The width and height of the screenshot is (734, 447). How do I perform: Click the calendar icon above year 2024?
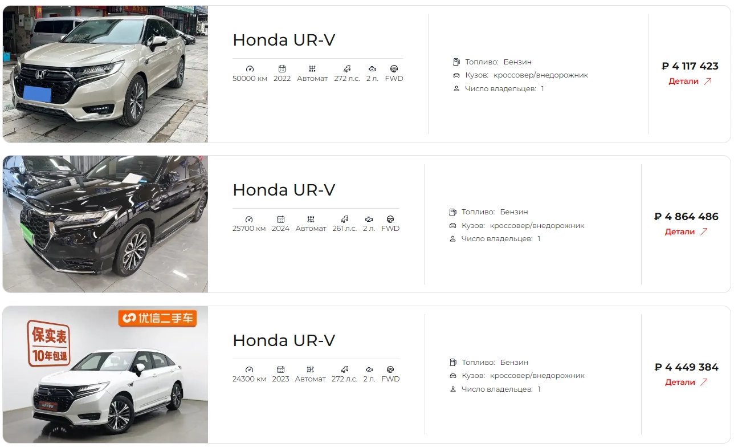tap(280, 219)
